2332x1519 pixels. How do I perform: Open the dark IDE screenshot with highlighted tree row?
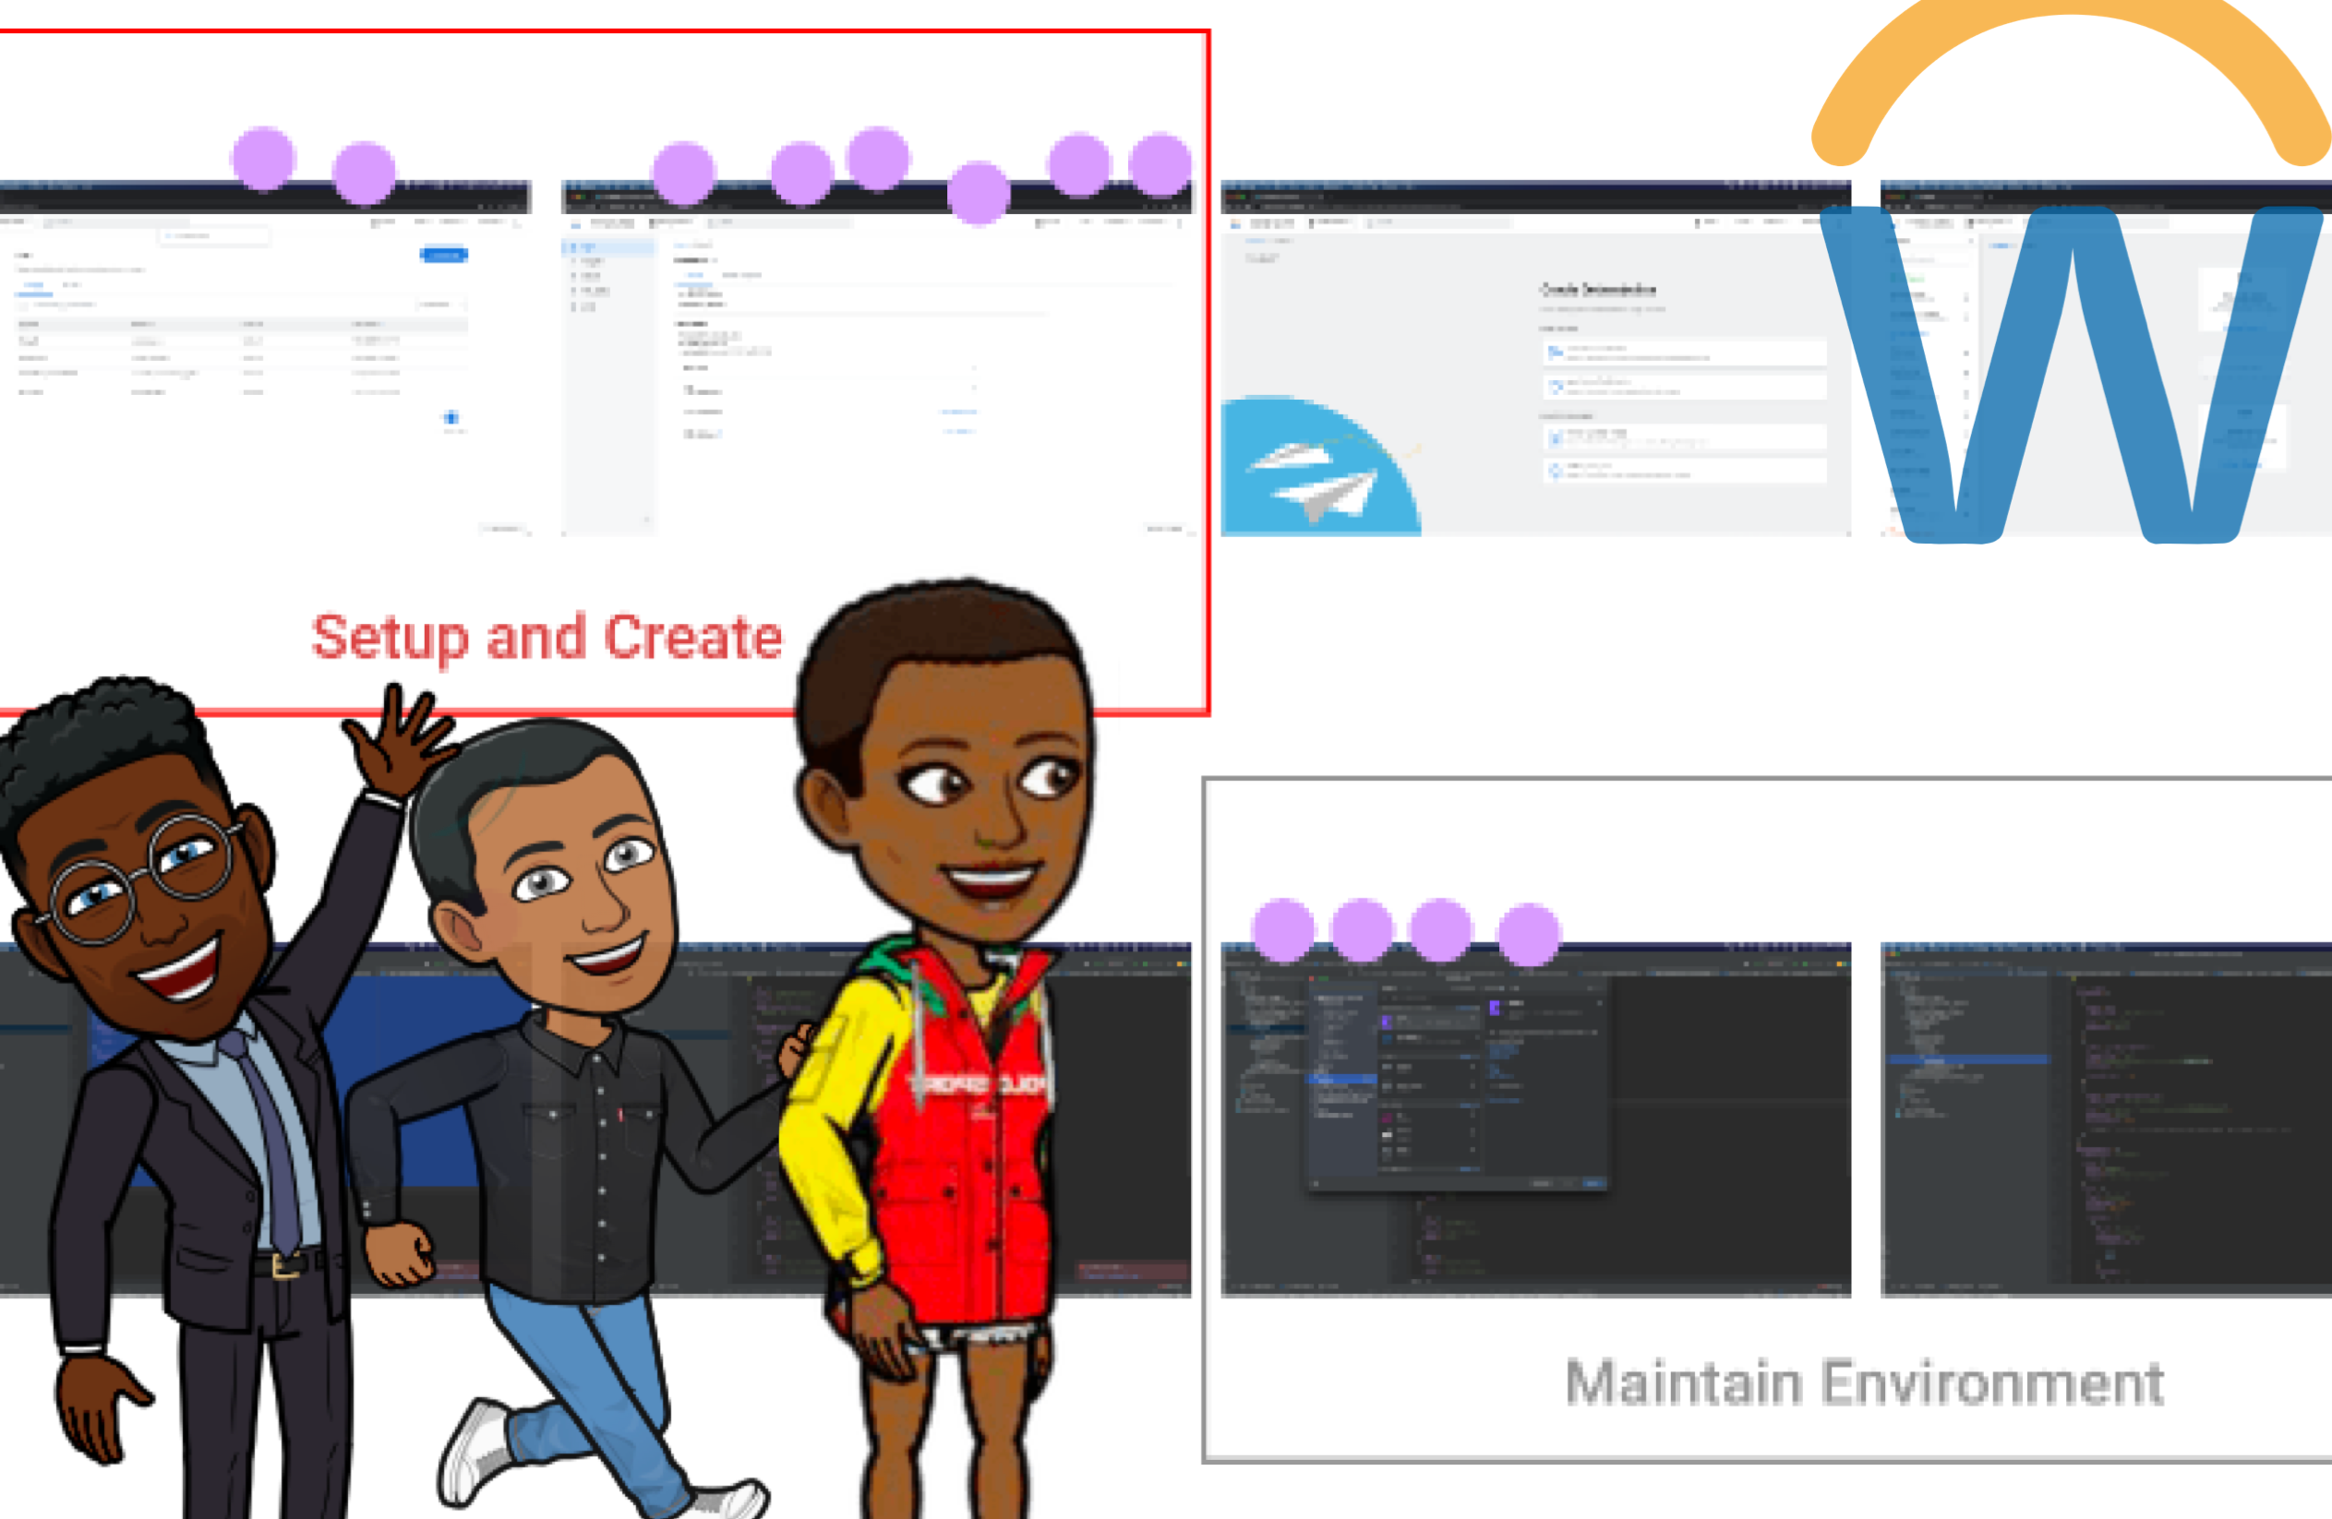coord(2106,1119)
